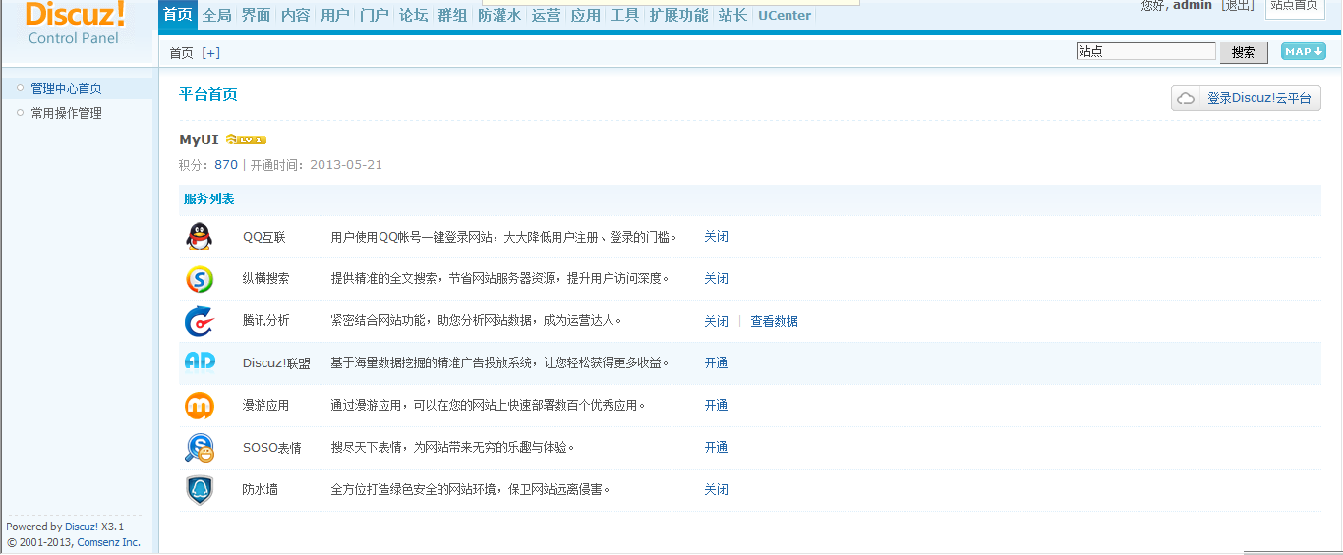Image resolution: width=1343 pixels, height=555 pixels.
Task: Click 登录Discuz!云平台 button
Action: click(1246, 98)
